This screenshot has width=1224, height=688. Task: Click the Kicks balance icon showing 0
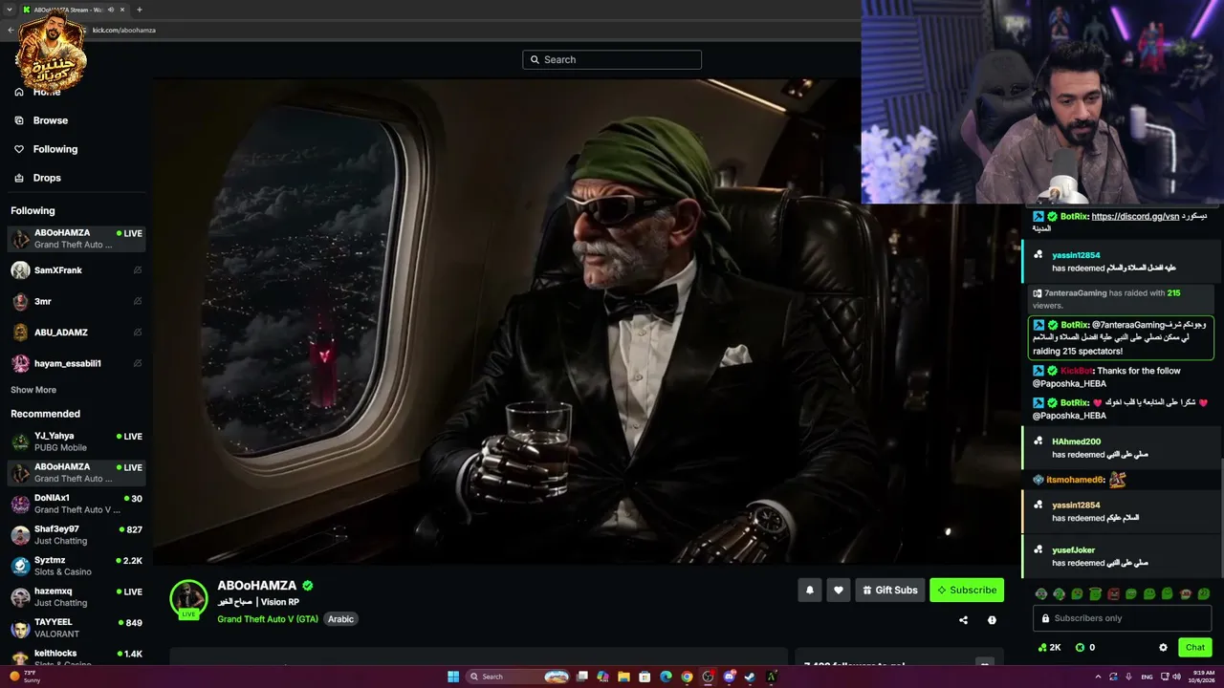(1080, 647)
